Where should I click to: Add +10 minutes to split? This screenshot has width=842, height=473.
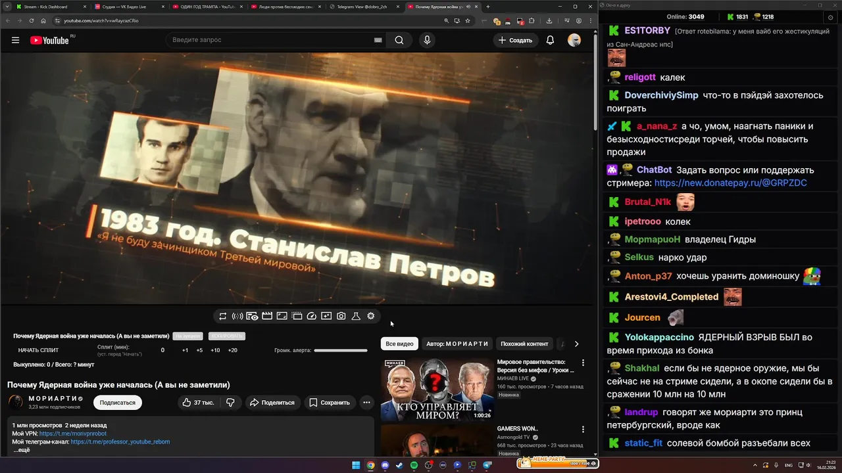215,350
